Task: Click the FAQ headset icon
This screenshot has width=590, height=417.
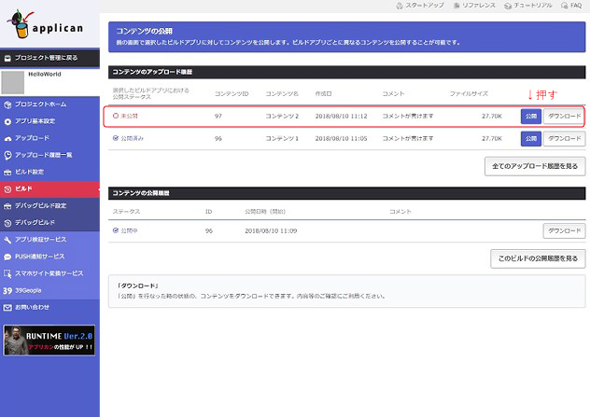Action: (565, 6)
